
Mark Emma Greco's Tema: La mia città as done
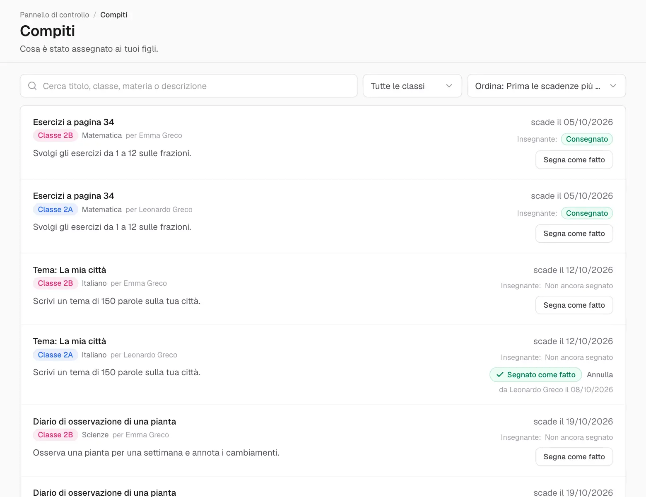point(574,305)
